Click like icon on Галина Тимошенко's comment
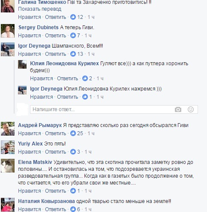The height and width of the screenshot is (212, 207). click(x=73, y=17)
